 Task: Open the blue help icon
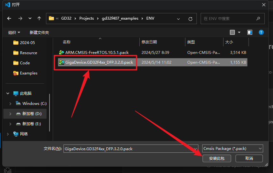click(x=261, y=32)
